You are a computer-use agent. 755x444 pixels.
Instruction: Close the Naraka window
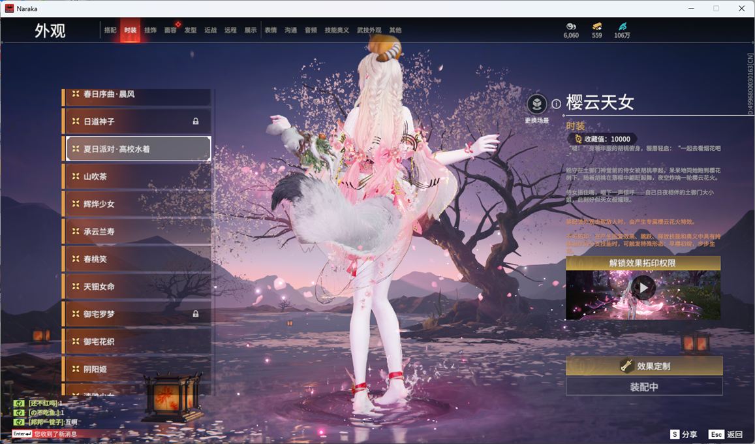click(741, 8)
